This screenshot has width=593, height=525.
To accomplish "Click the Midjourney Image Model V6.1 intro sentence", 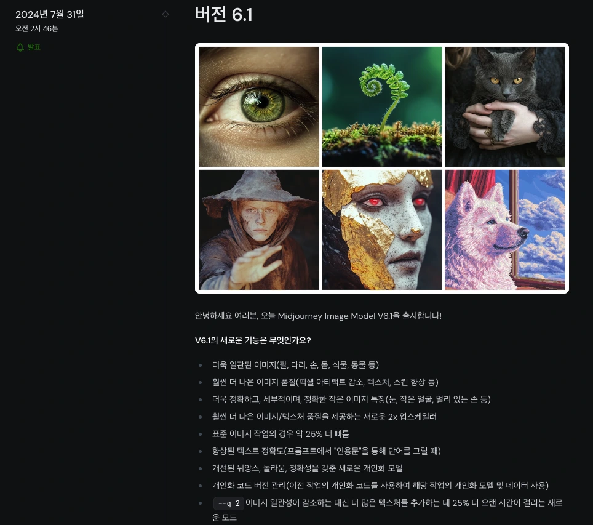I will [x=318, y=316].
